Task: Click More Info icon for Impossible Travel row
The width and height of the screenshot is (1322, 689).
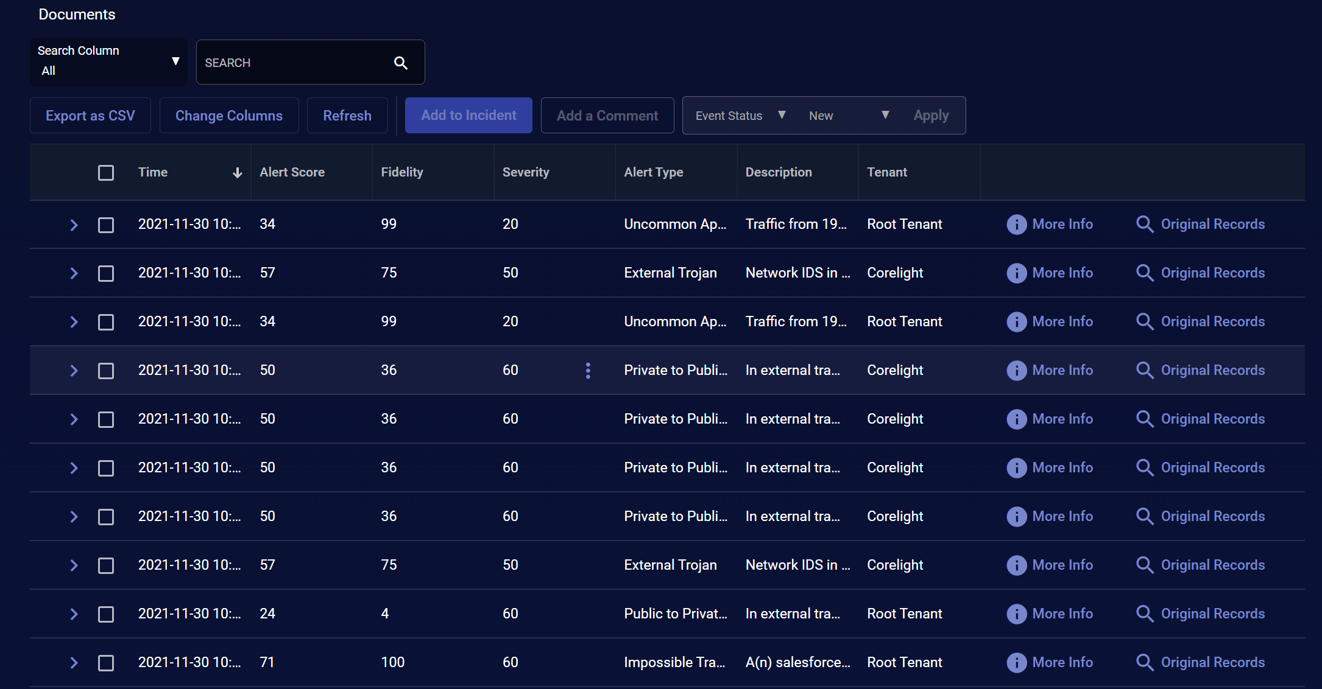Action: (1016, 662)
